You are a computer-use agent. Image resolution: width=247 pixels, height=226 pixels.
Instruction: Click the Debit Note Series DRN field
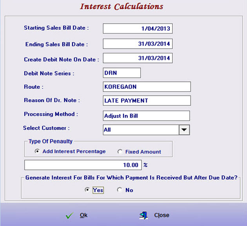click(x=122, y=73)
